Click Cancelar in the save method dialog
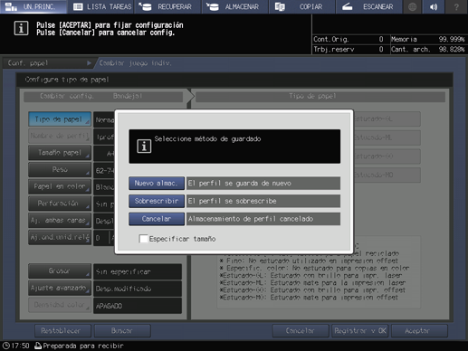This screenshot has height=351, width=468. tap(157, 219)
